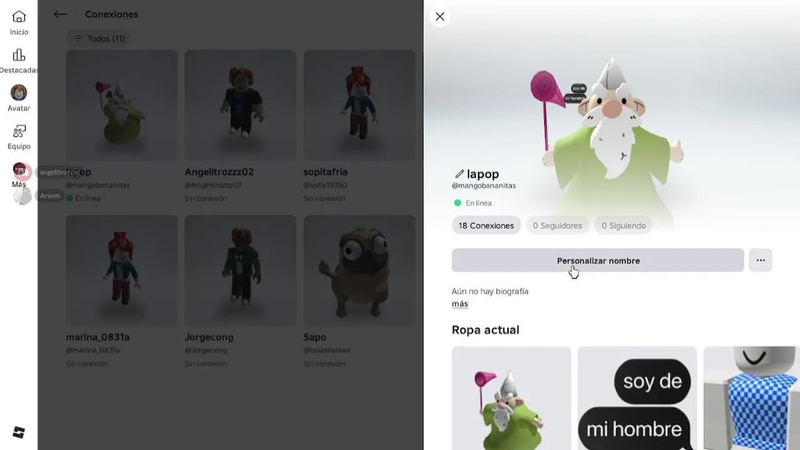The image size is (800, 450).
Task: Click the pencil icon beside lapop
Action: tap(459, 174)
